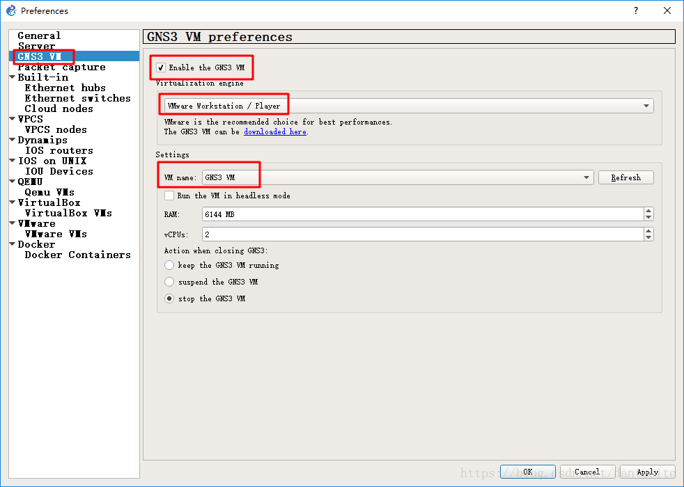Screen dimensions: 684x487
Task: Open IOU Devices settings
Action: pos(59,172)
